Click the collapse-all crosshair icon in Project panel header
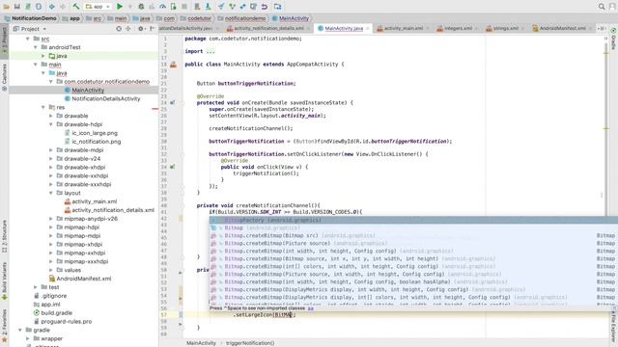The height and width of the screenshot is (347, 618). [x=128, y=29]
